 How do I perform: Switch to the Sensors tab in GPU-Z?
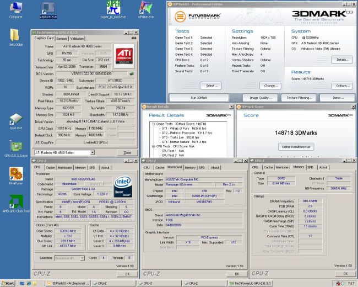62,39
